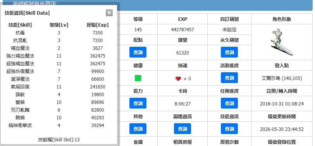This screenshot has width=315, height=146.
Task: Click the 自訂稱號 header cell
Action: (x=229, y=19)
